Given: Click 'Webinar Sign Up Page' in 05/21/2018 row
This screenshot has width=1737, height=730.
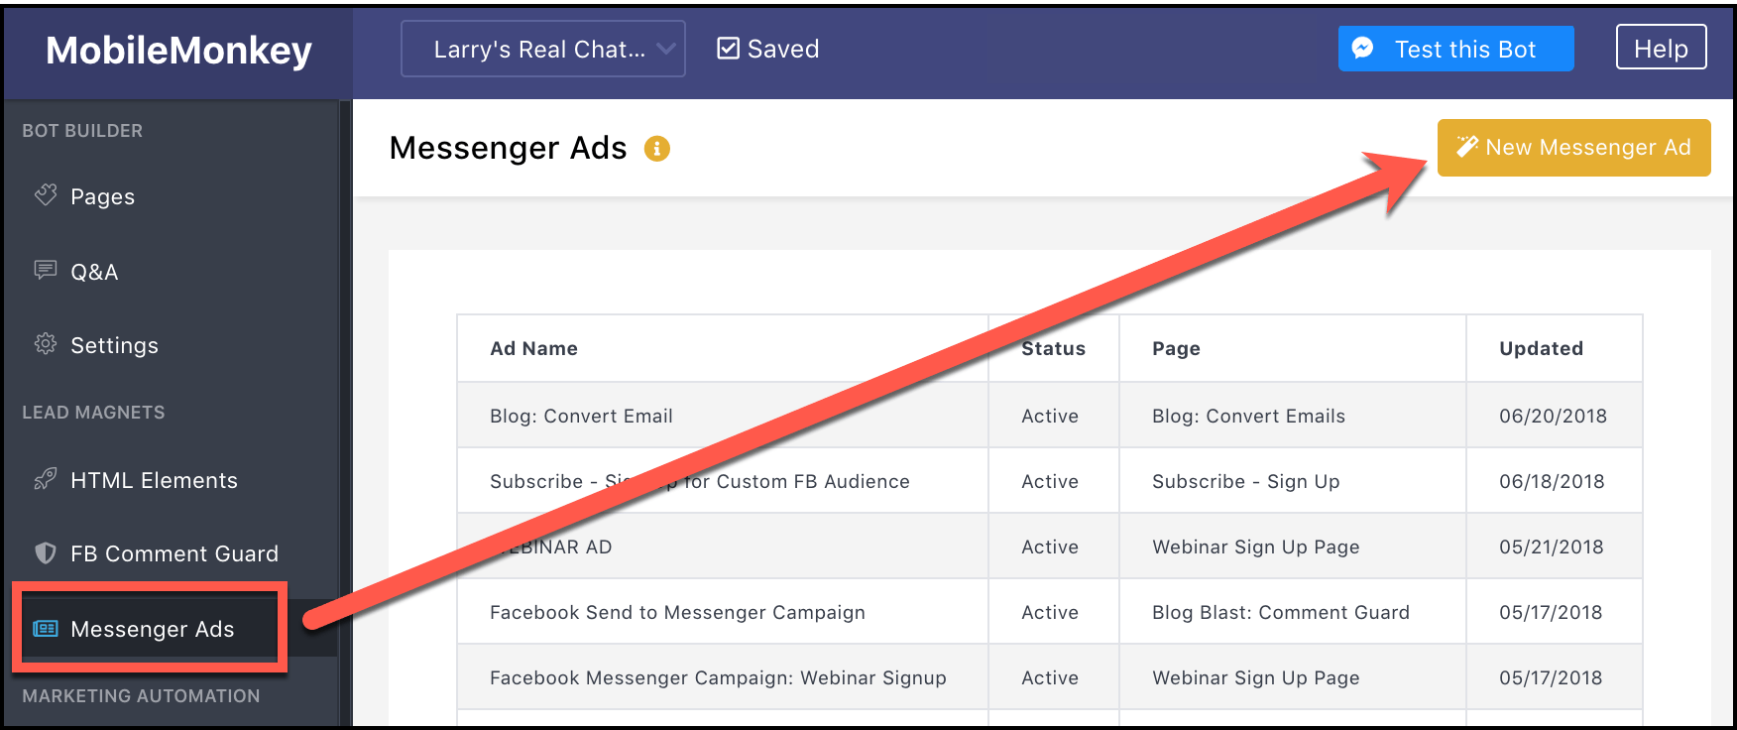Looking at the screenshot, I should (1255, 547).
